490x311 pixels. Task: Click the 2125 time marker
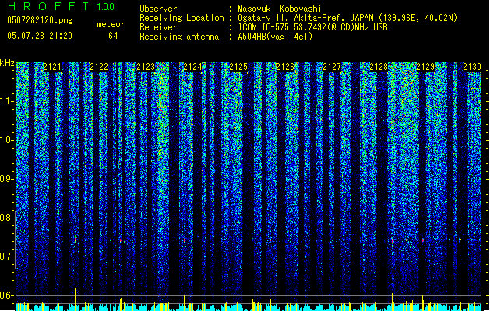pos(238,67)
